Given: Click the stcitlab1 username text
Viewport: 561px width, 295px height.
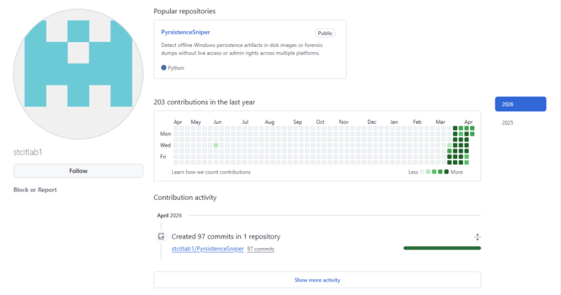Looking at the screenshot, I should pyautogui.click(x=27, y=152).
